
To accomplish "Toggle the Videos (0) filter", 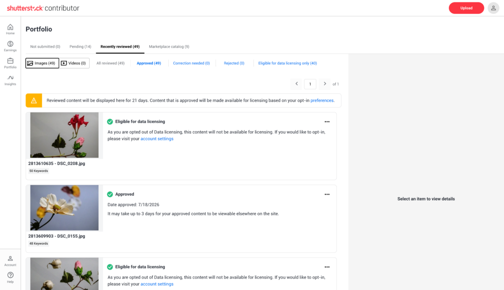I will (x=74, y=63).
